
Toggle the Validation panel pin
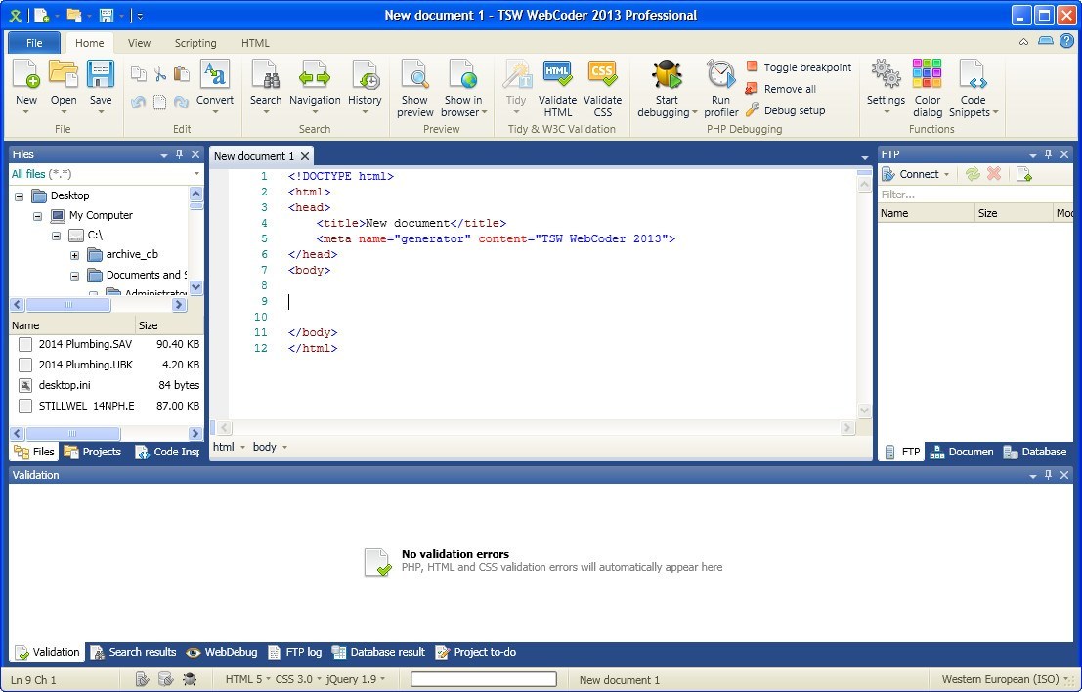tap(1049, 475)
